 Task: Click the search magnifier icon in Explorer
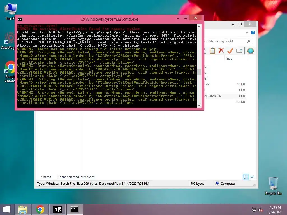coord(249,41)
